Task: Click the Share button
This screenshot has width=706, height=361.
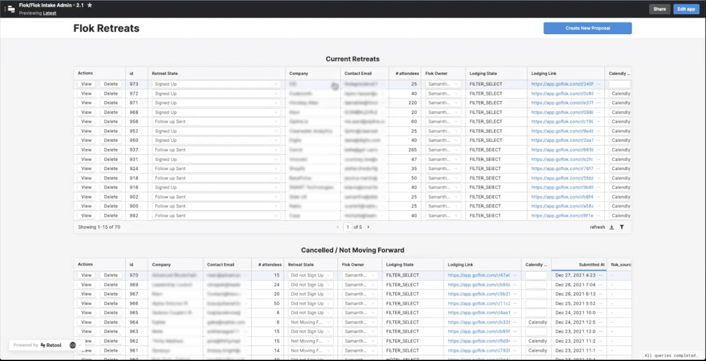Action: click(x=660, y=9)
